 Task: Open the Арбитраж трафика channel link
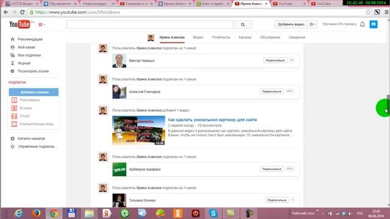[x=145, y=169]
